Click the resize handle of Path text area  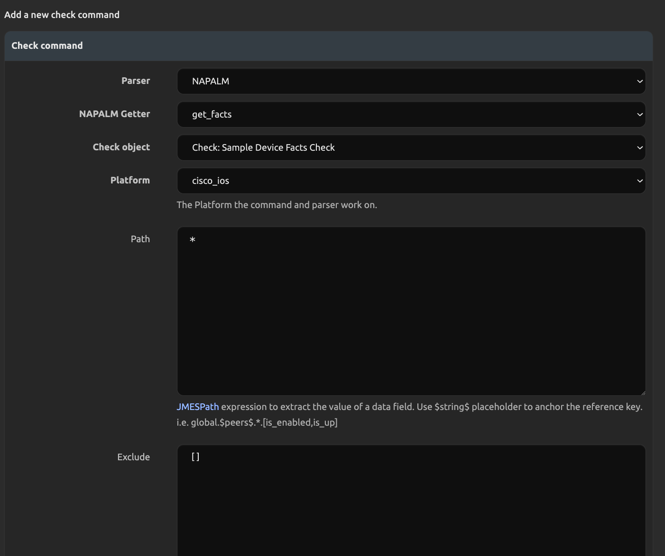(643, 392)
